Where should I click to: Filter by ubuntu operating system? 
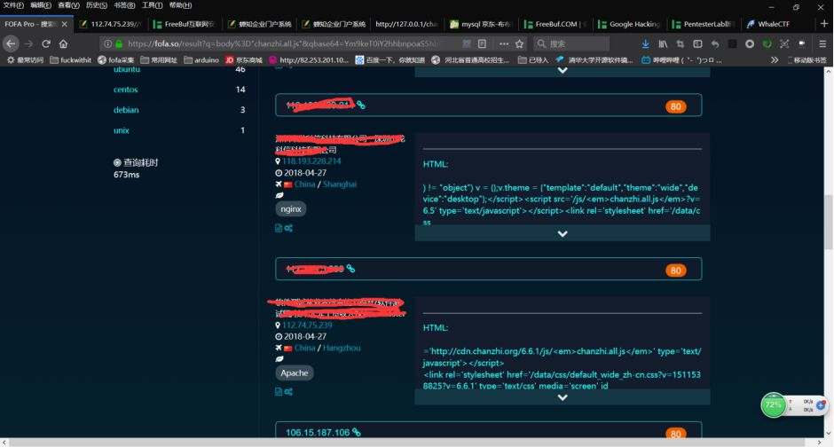click(127, 70)
